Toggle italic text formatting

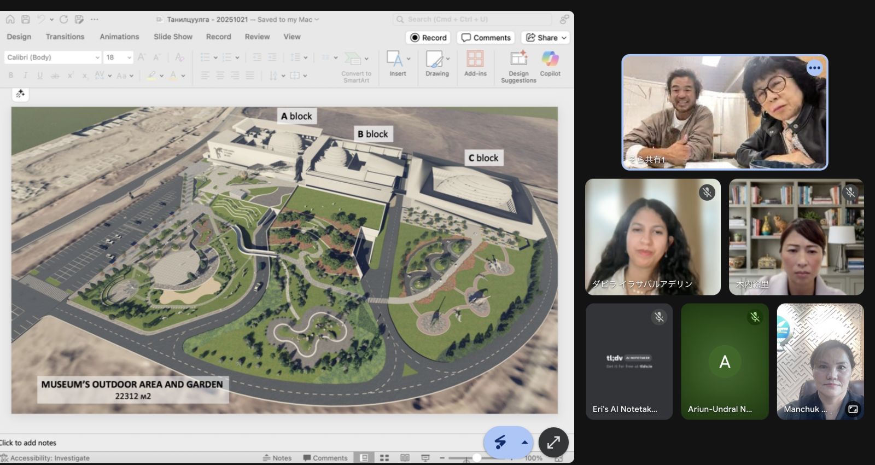coord(25,75)
